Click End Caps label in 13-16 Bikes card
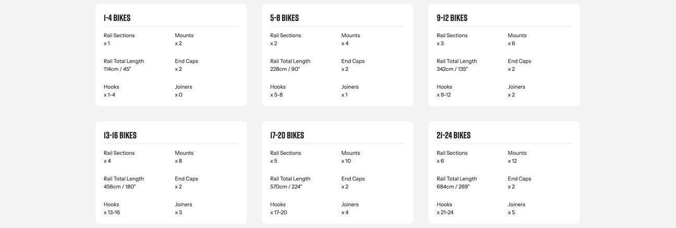 (186, 178)
